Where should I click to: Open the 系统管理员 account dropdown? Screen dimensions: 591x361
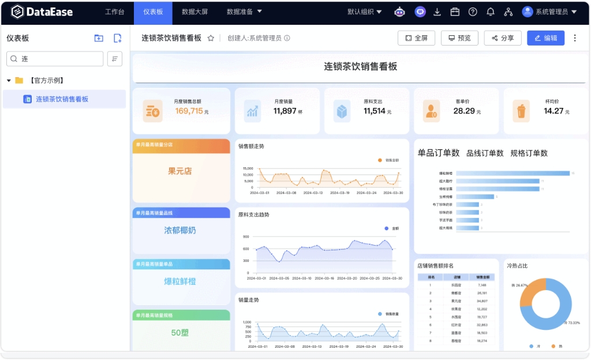[x=556, y=12]
